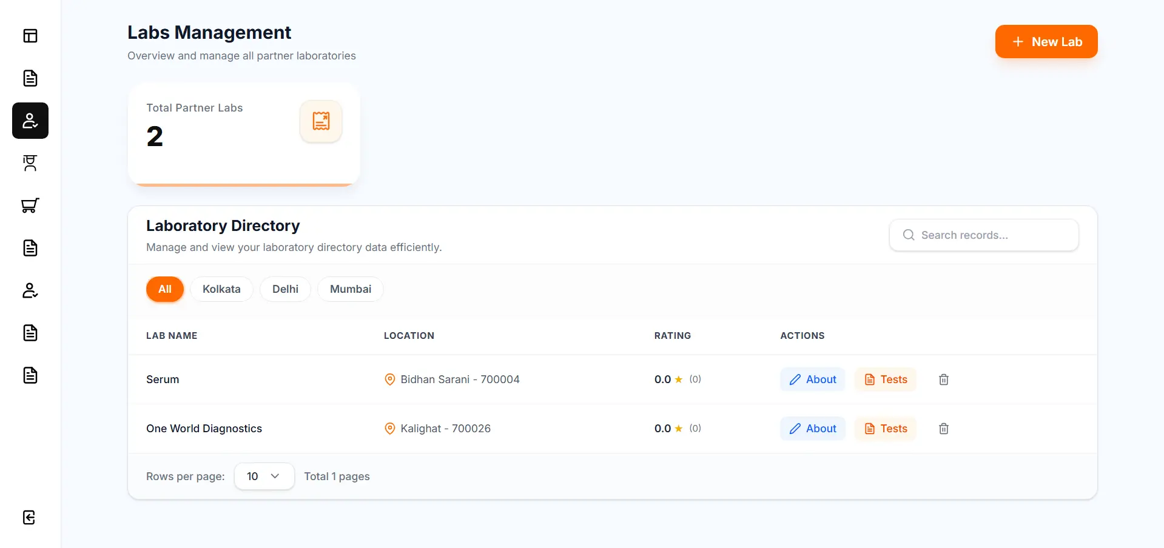Open the shopping cart sidebar icon

[30, 206]
